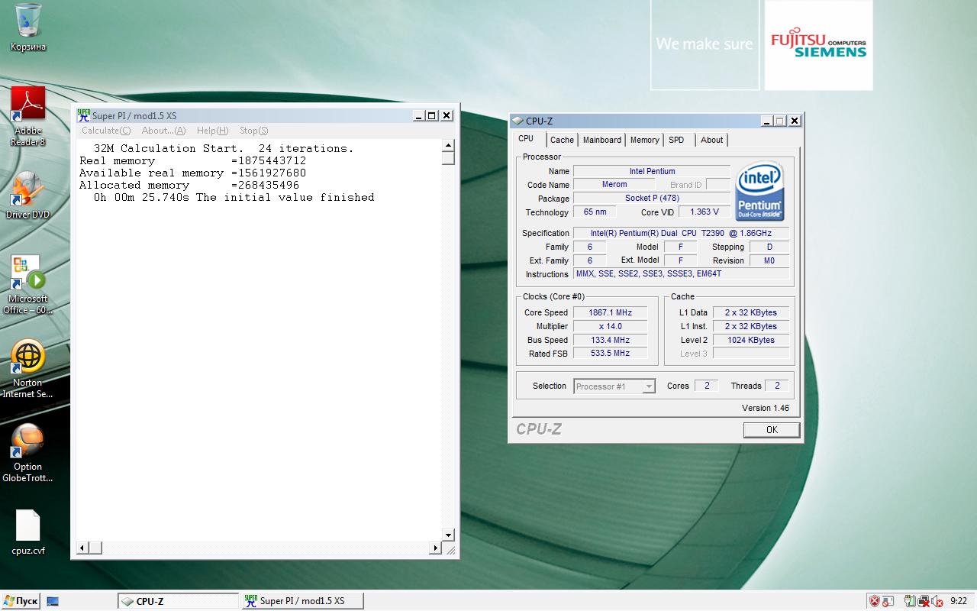Click the Multiplier value x 14.0
Viewport: 977px width, 611px height.
[x=611, y=326]
